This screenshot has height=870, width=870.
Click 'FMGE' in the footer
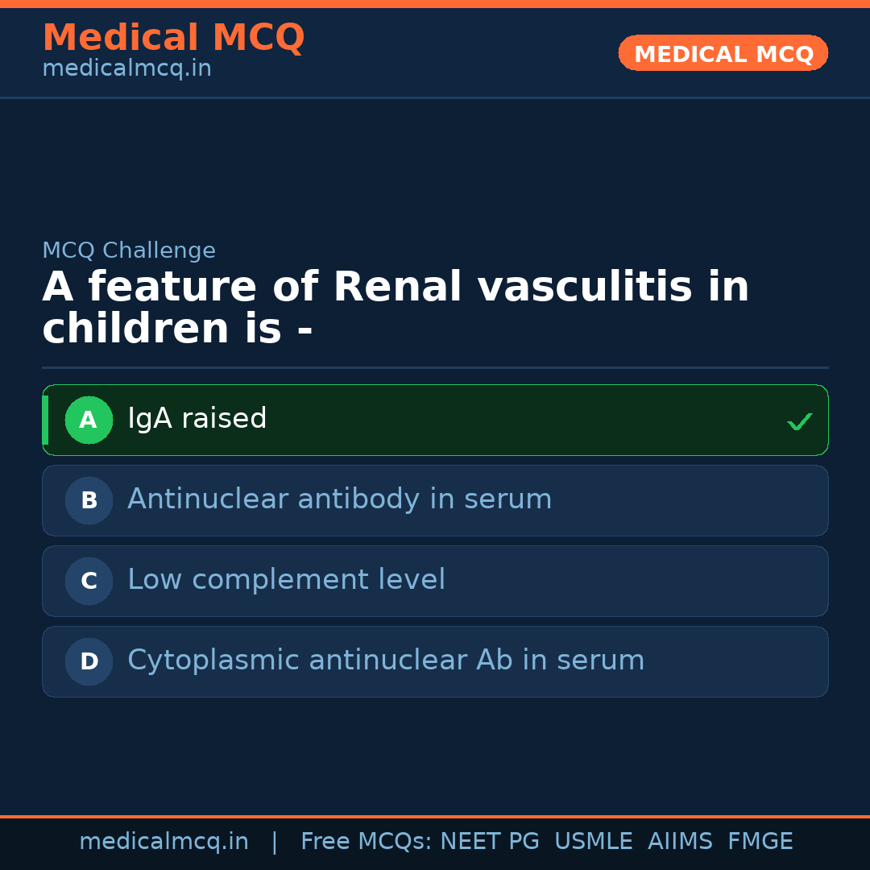(x=760, y=842)
